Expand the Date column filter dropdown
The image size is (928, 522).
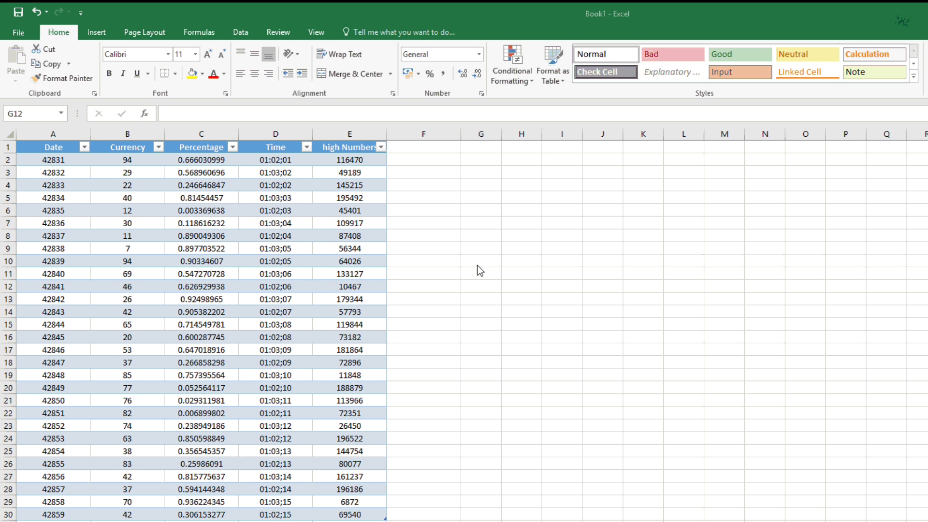click(x=85, y=147)
